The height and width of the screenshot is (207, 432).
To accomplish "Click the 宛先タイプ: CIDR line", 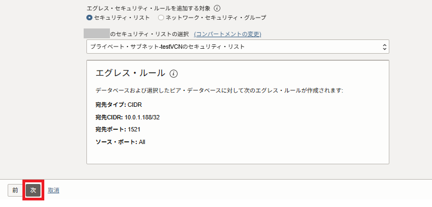I will click(119, 105).
